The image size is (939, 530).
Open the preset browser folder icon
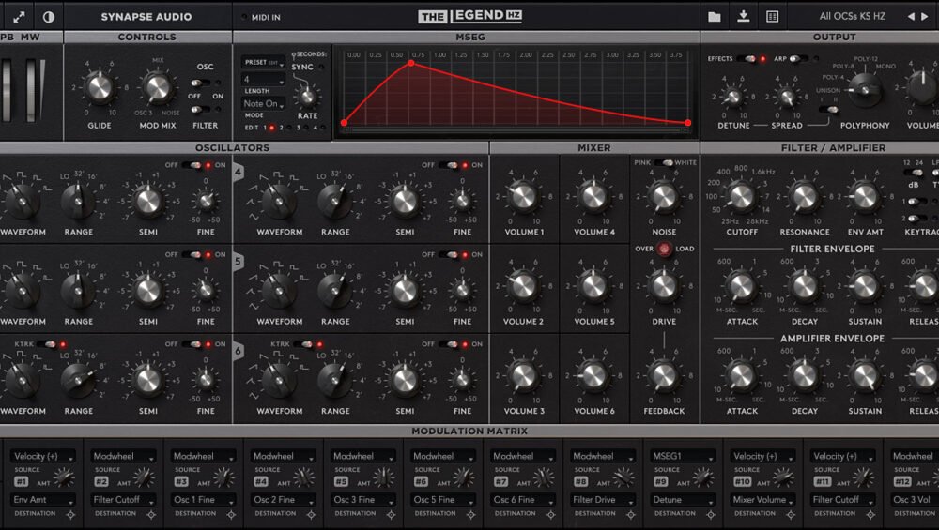pos(715,17)
